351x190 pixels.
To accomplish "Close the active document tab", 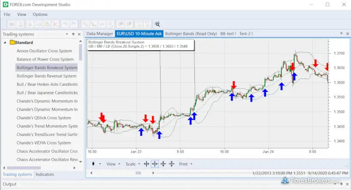I will tap(348, 33).
